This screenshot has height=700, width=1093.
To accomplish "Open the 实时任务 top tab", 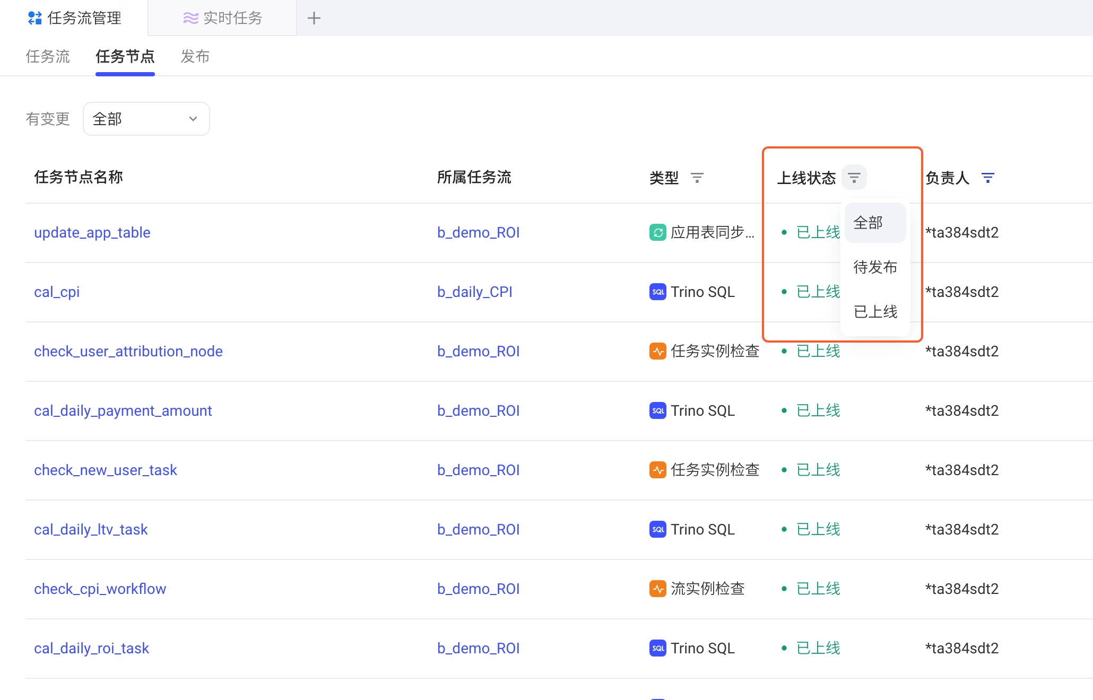I will coord(222,18).
